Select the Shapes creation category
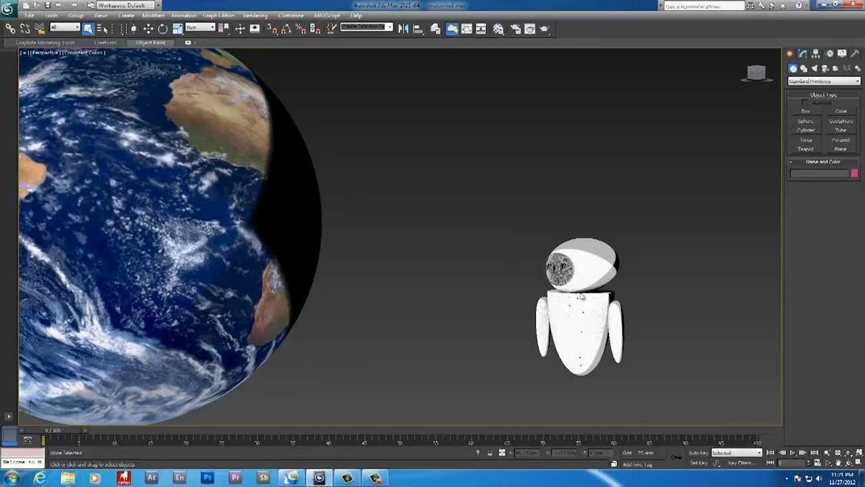This screenshot has height=487, width=865. pos(804,68)
